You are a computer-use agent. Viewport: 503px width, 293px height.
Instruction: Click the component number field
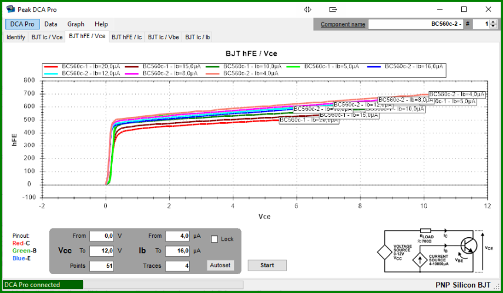pyautogui.click(x=481, y=24)
